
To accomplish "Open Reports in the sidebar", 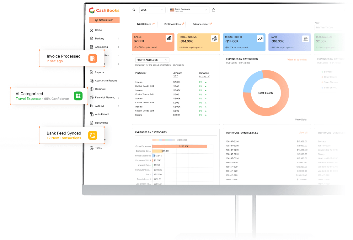I will pos(99,72).
